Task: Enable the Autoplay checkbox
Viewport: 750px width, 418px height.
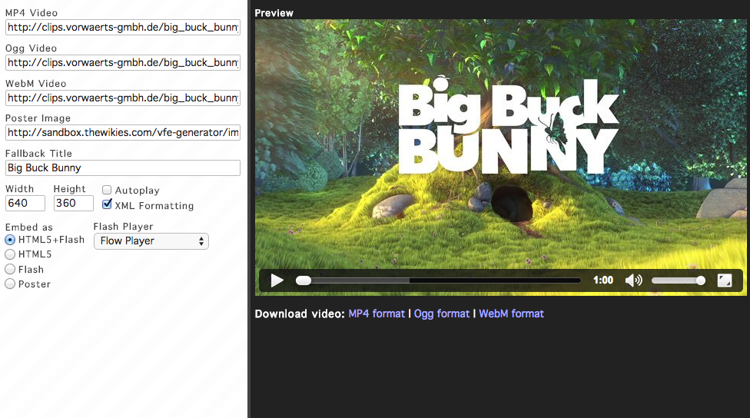Action: click(107, 190)
